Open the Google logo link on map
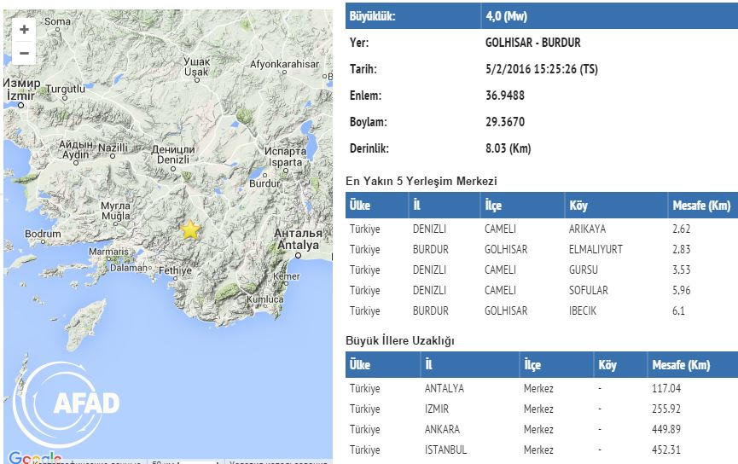This screenshot has height=464, width=738. click(34, 457)
